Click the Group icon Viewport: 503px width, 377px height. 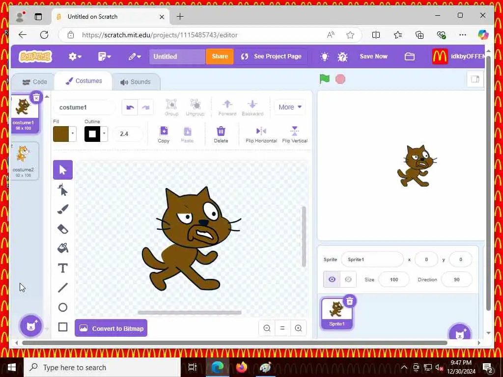pos(171,108)
